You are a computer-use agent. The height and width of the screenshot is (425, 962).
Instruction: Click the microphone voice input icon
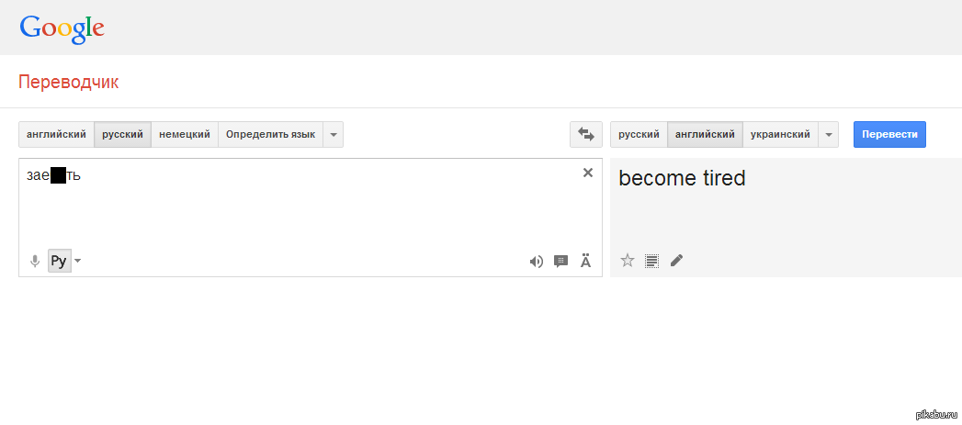pyautogui.click(x=35, y=261)
